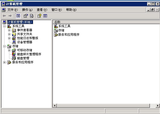Collapse the 存储 tree node
160x114 pixels.
coord(4,46)
